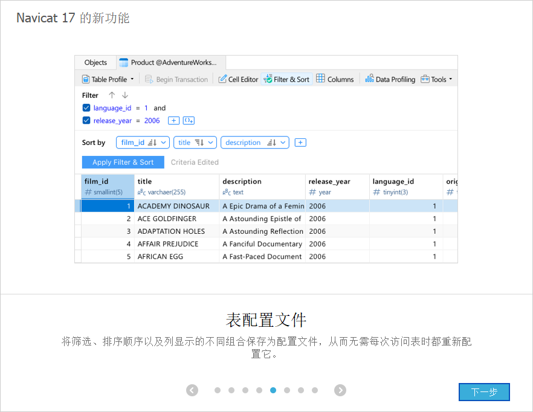Click the title column header
Screen dimensions: 533x412
pos(176,187)
